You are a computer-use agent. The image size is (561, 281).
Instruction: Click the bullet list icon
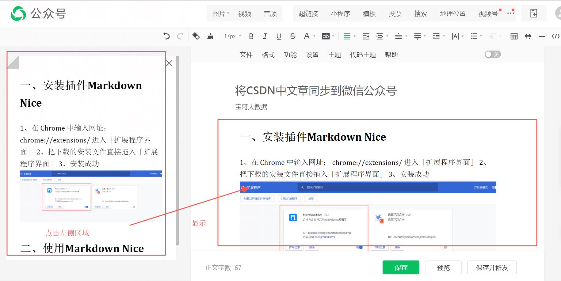(x=474, y=36)
